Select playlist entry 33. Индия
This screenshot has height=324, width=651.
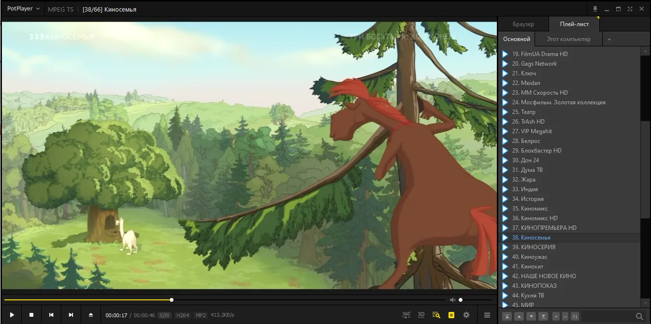pyautogui.click(x=569, y=189)
